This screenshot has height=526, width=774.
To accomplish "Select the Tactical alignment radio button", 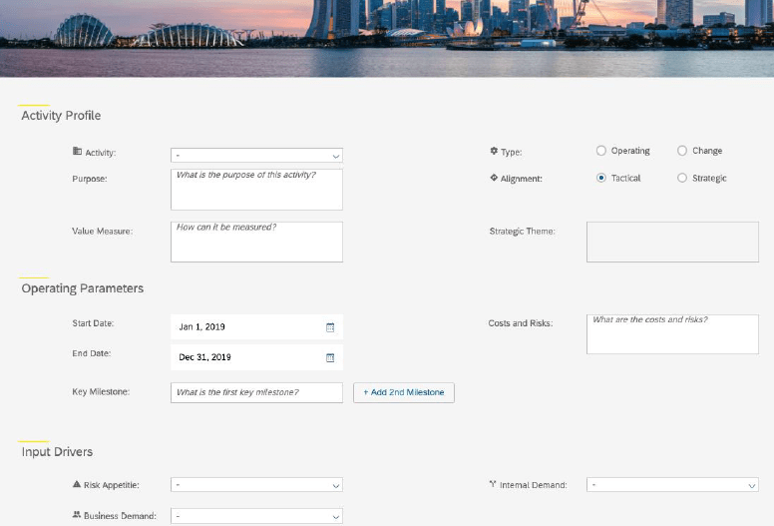I will point(600,179).
